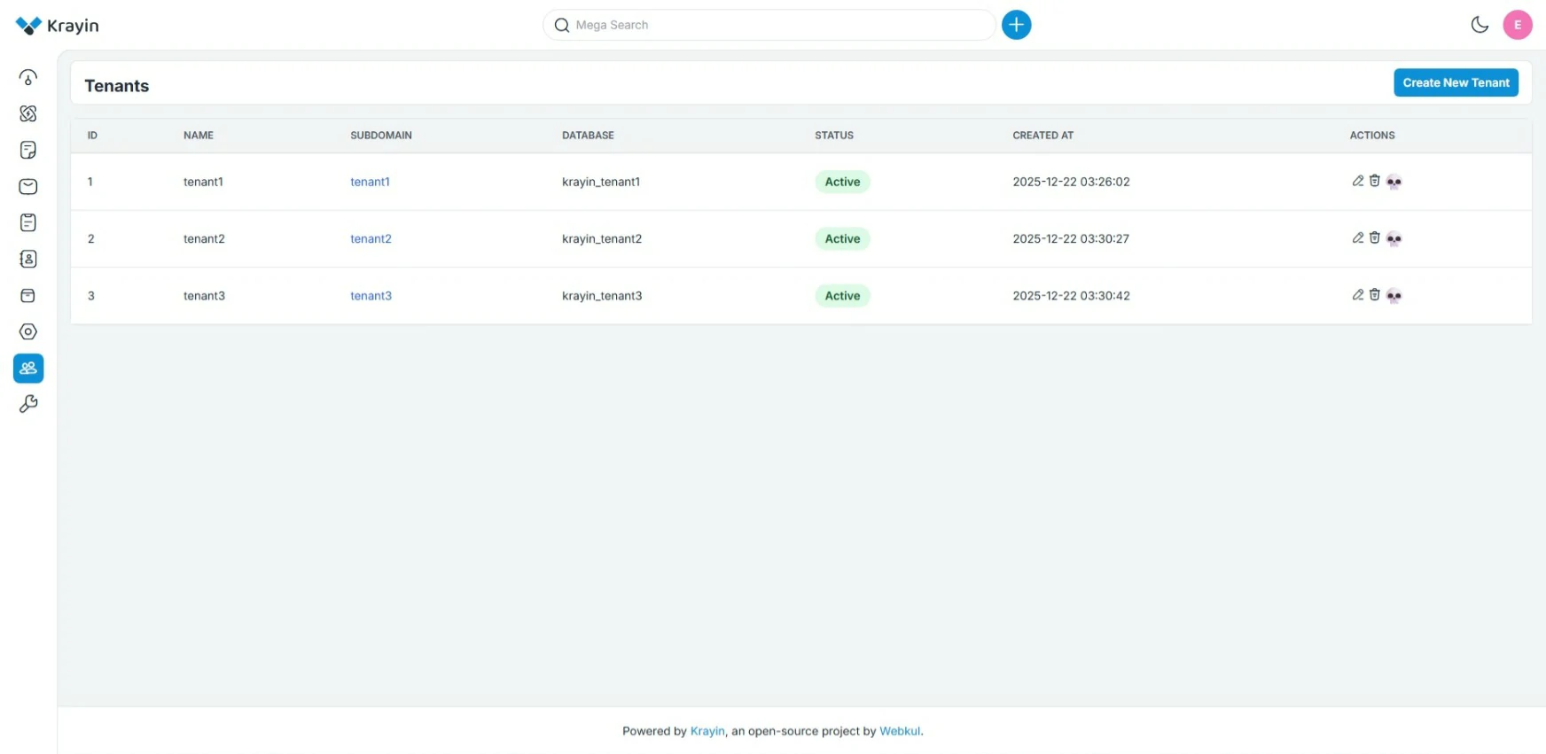Open the Quotes note icon in sidebar

click(28, 151)
